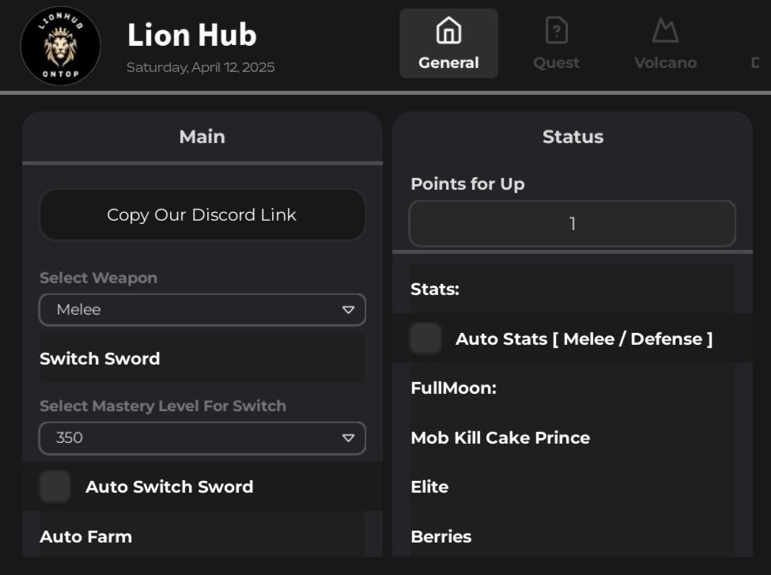Click the General tab house icon

(x=448, y=32)
